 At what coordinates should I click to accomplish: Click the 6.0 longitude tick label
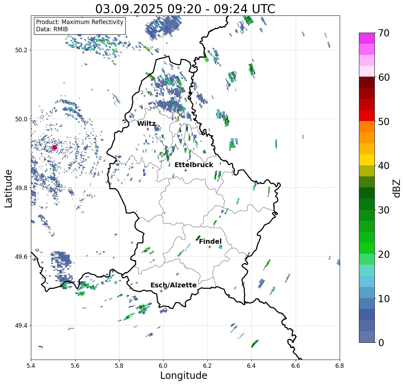[x=163, y=366]
